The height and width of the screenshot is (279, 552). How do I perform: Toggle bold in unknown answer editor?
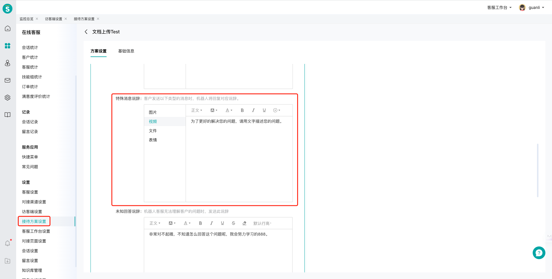[x=200, y=223]
